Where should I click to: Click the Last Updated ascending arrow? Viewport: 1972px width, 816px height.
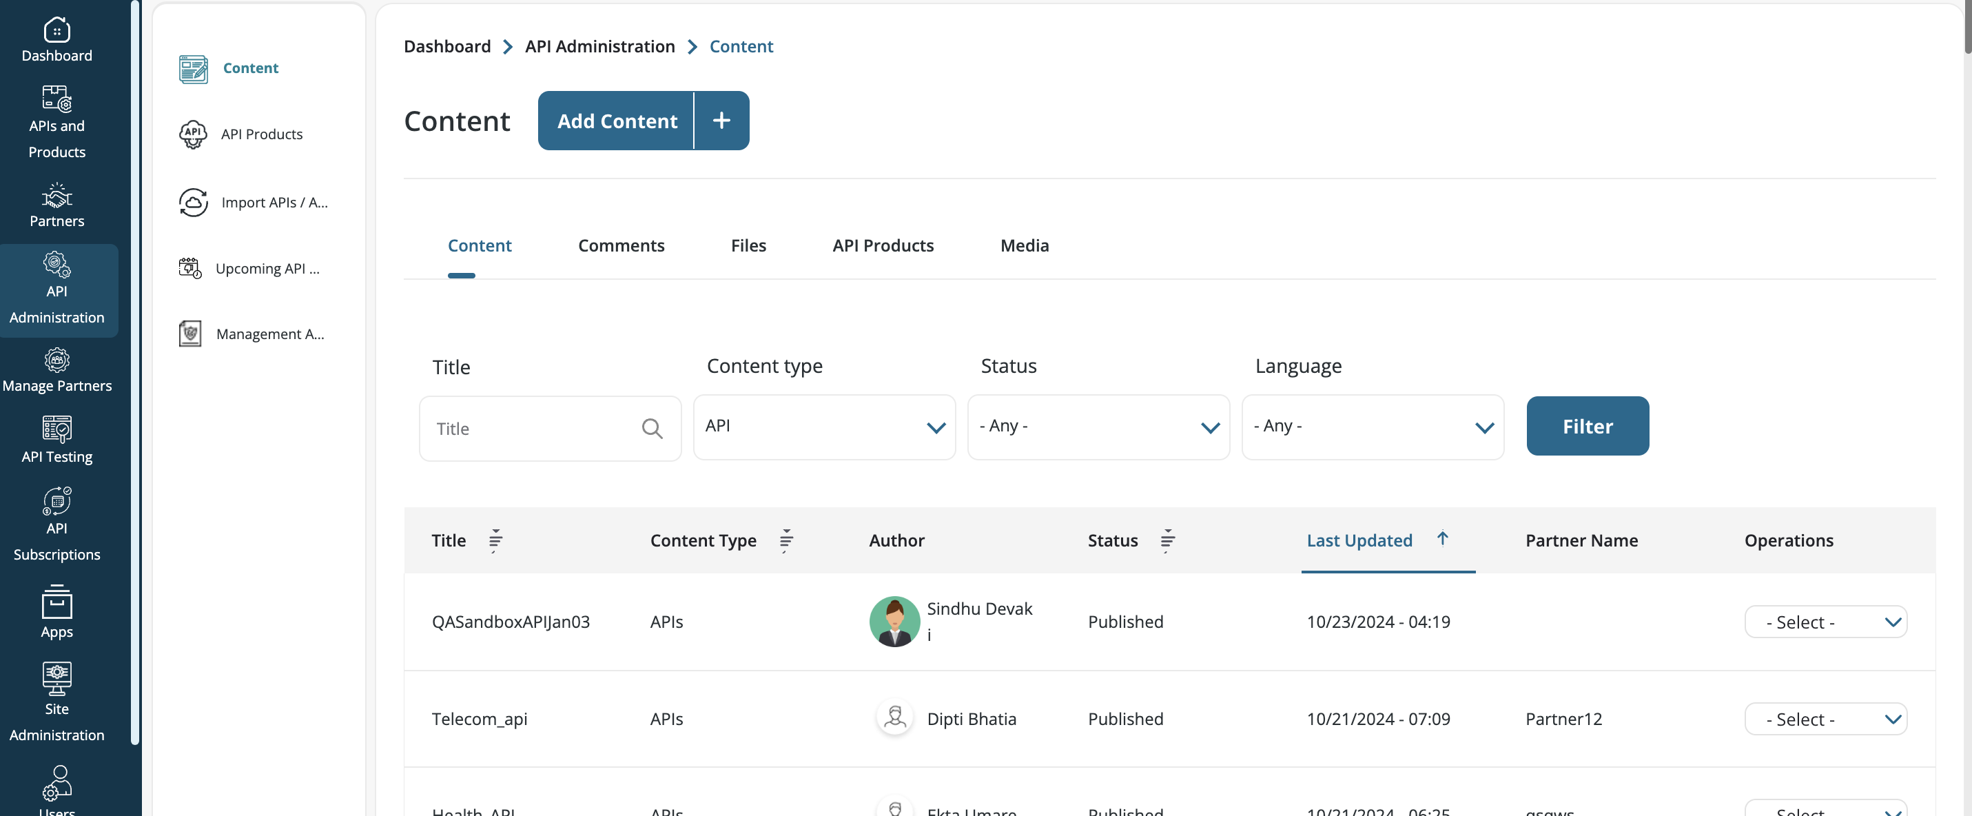[1442, 539]
